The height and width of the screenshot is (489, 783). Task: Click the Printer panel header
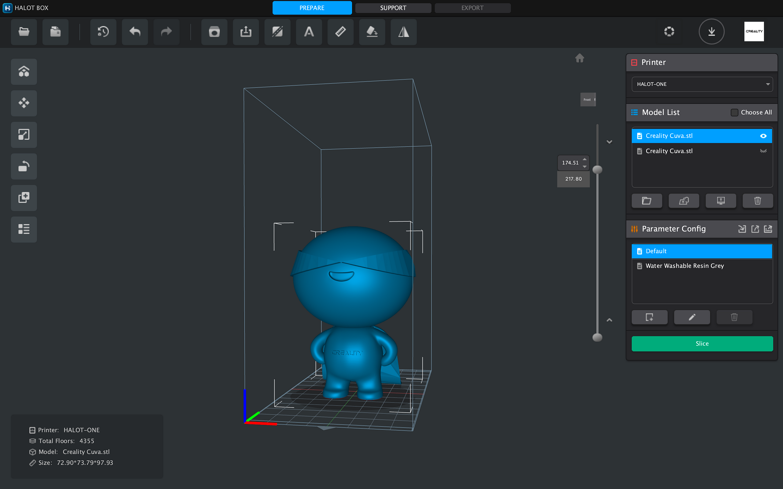702,62
